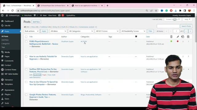Check the SwifDoo PDF Review post checkbox
This screenshot has height=110, width=197.
pos(26,69)
